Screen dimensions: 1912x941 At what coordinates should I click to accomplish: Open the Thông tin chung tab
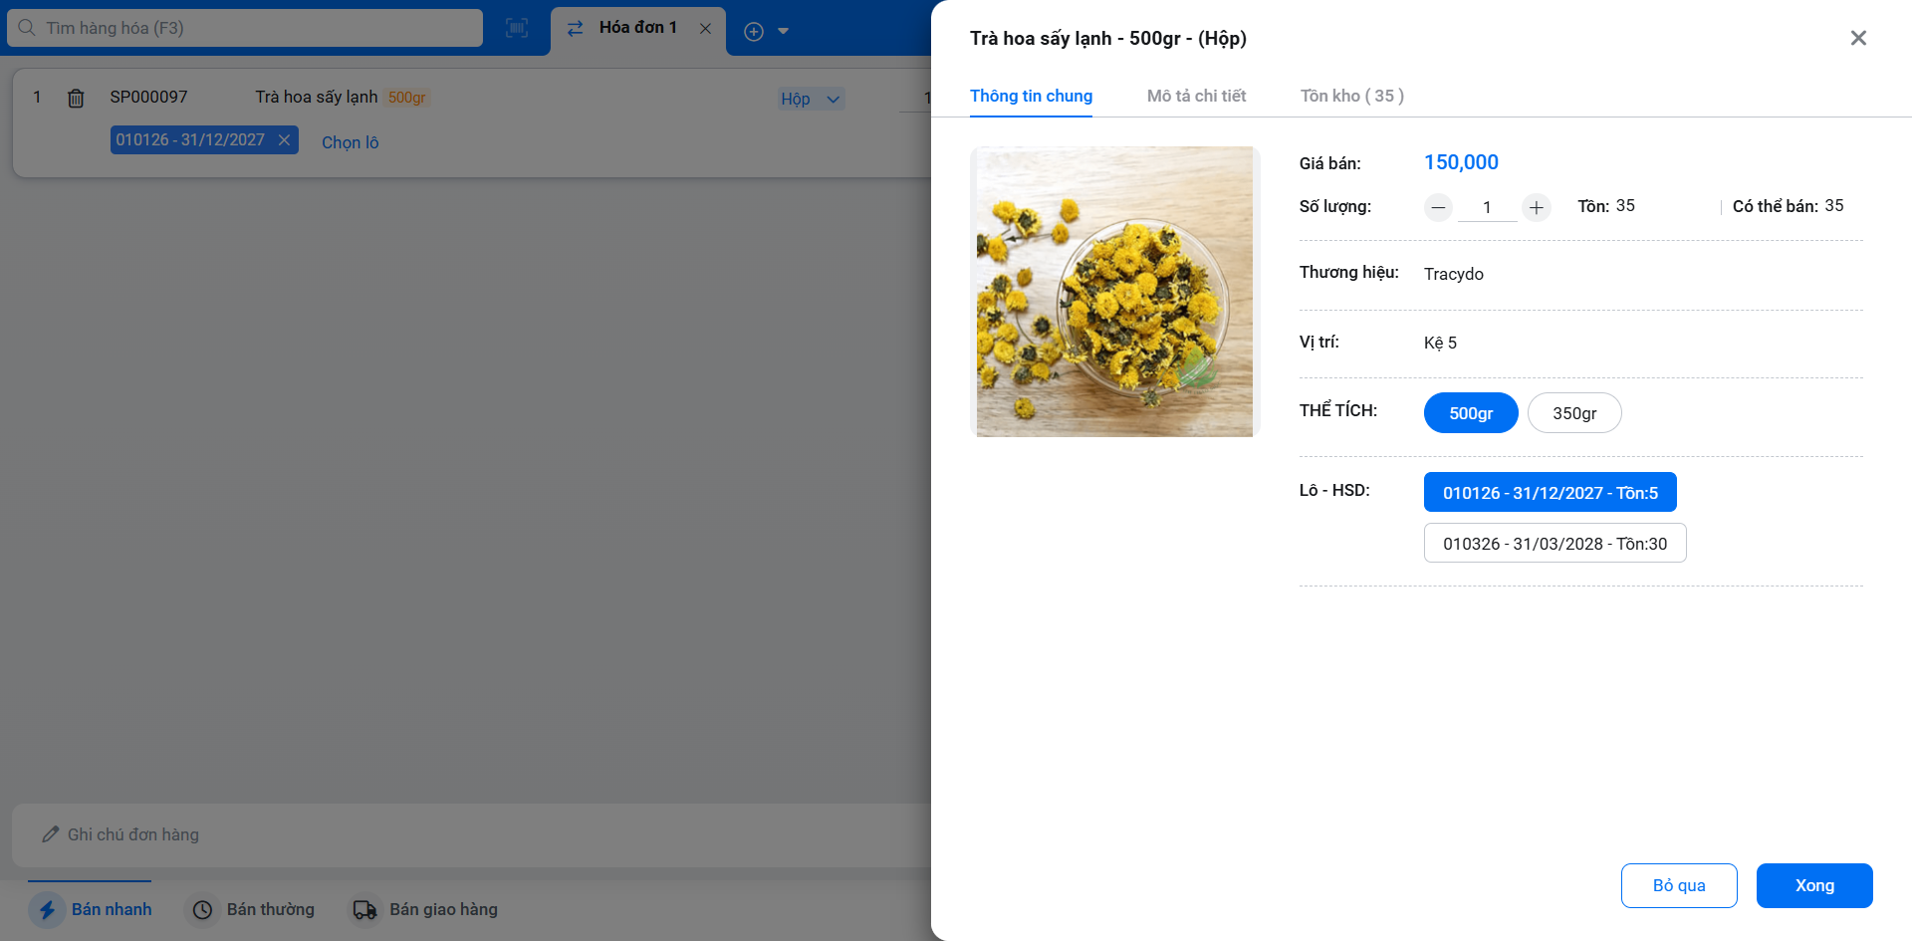(x=1031, y=96)
